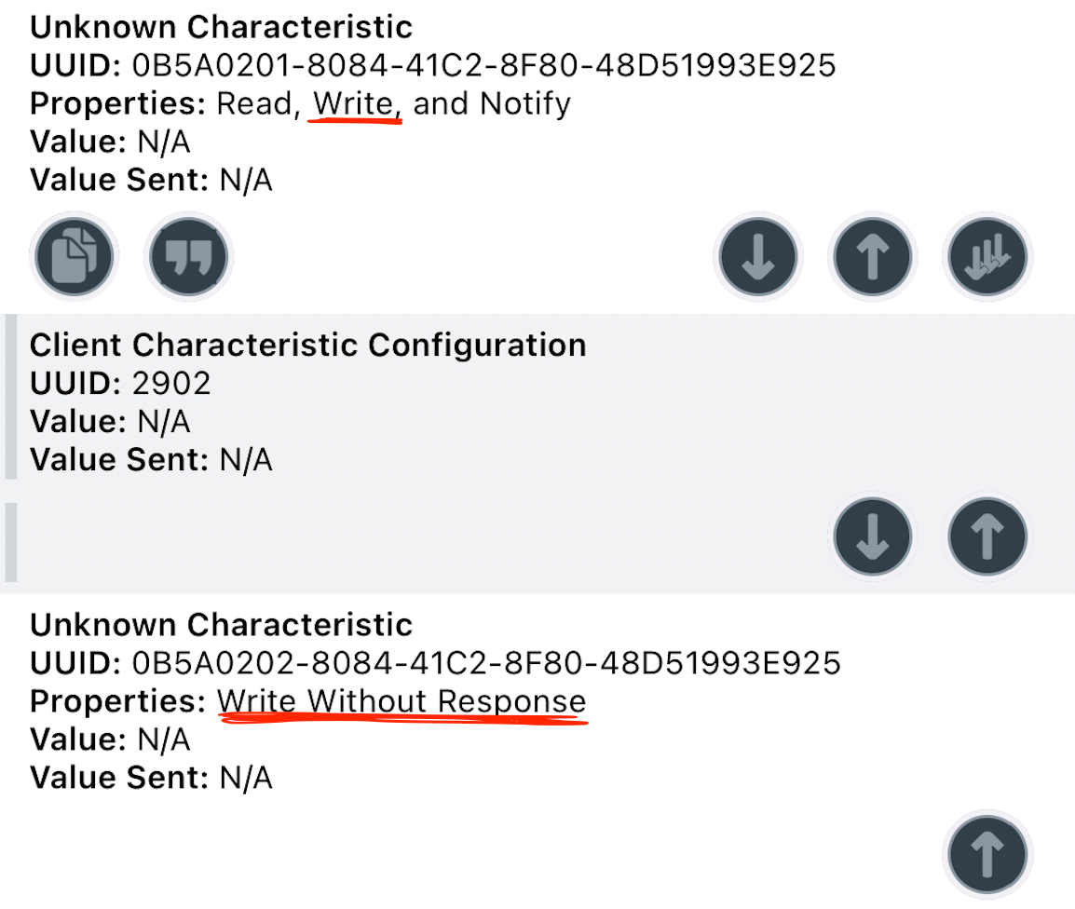Select the Unknown Characteristic 0B5A0202 header
Image resolution: width=1075 pixels, height=909 pixels.
(221, 624)
